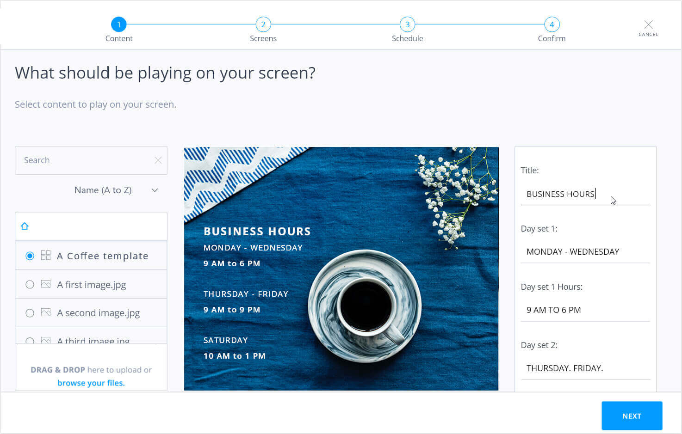Select the A Coffee template radio button
The image size is (682, 434).
tap(30, 256)
